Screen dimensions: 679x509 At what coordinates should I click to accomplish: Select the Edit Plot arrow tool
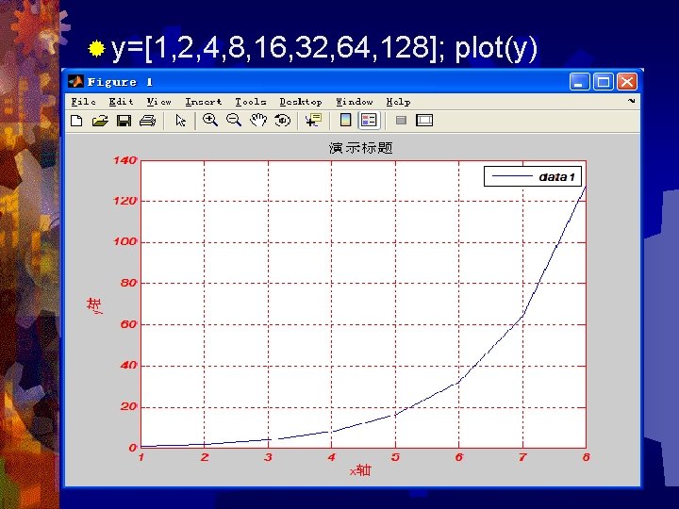[x=180, y=121]
